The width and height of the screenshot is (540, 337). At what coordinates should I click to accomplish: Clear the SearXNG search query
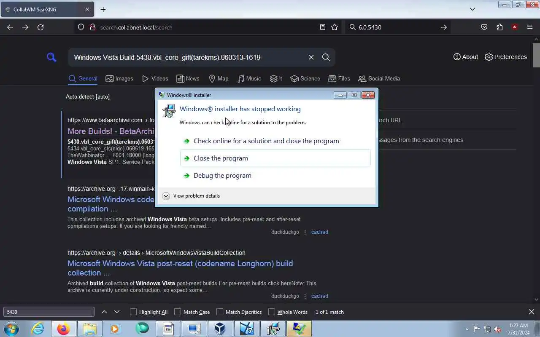[311, 57]
